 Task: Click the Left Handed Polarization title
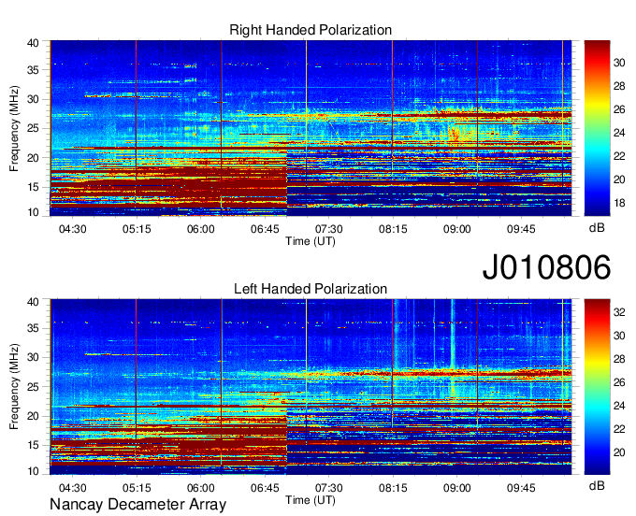click(x=311, y=289)
